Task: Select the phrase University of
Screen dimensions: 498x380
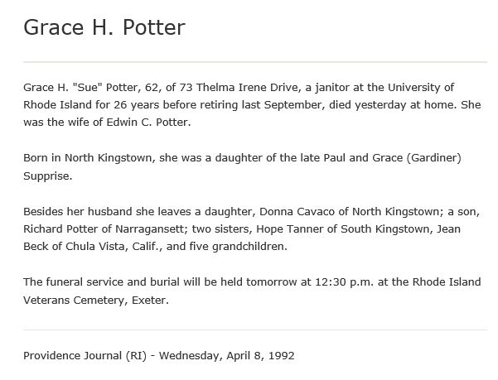Action: coord(421,87)
